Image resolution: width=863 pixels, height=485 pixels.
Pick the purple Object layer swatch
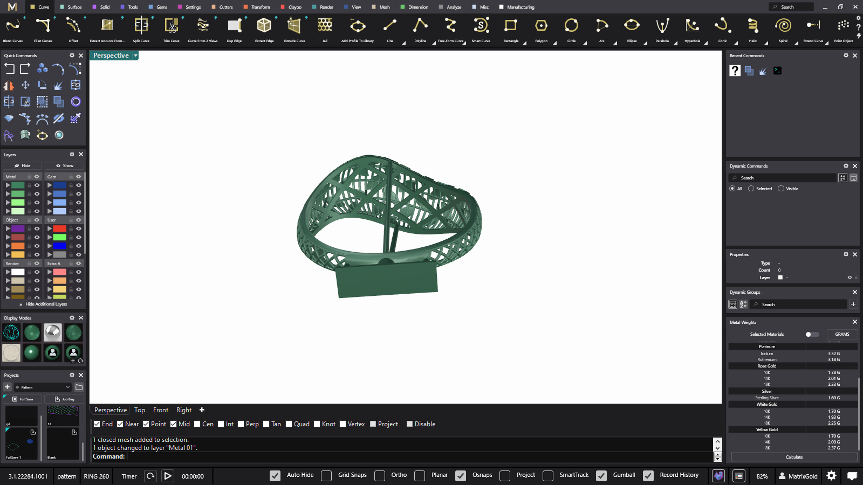(18, 228)
